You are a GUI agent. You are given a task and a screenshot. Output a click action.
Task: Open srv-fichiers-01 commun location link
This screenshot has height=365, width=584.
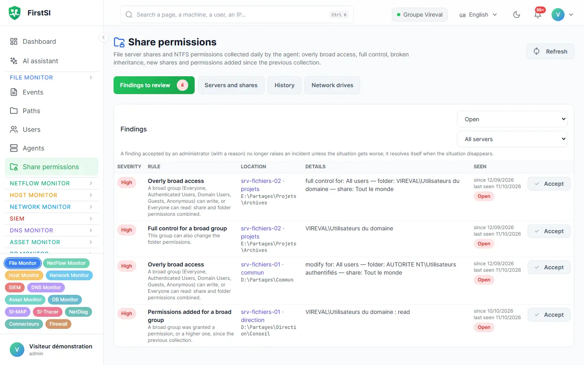262,268
